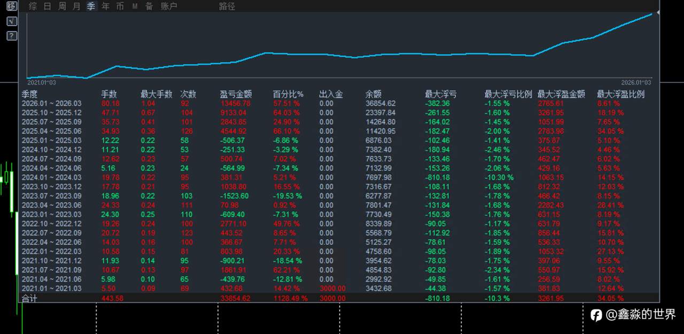Screen dimensions: 684x334
Task: Click the 移 icon at top-left corner
Action: tap(11, 6)
